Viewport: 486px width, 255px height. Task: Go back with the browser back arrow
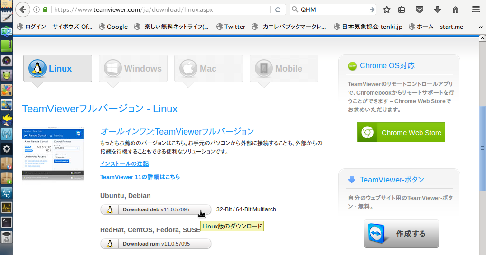click(x=23, y=9)
